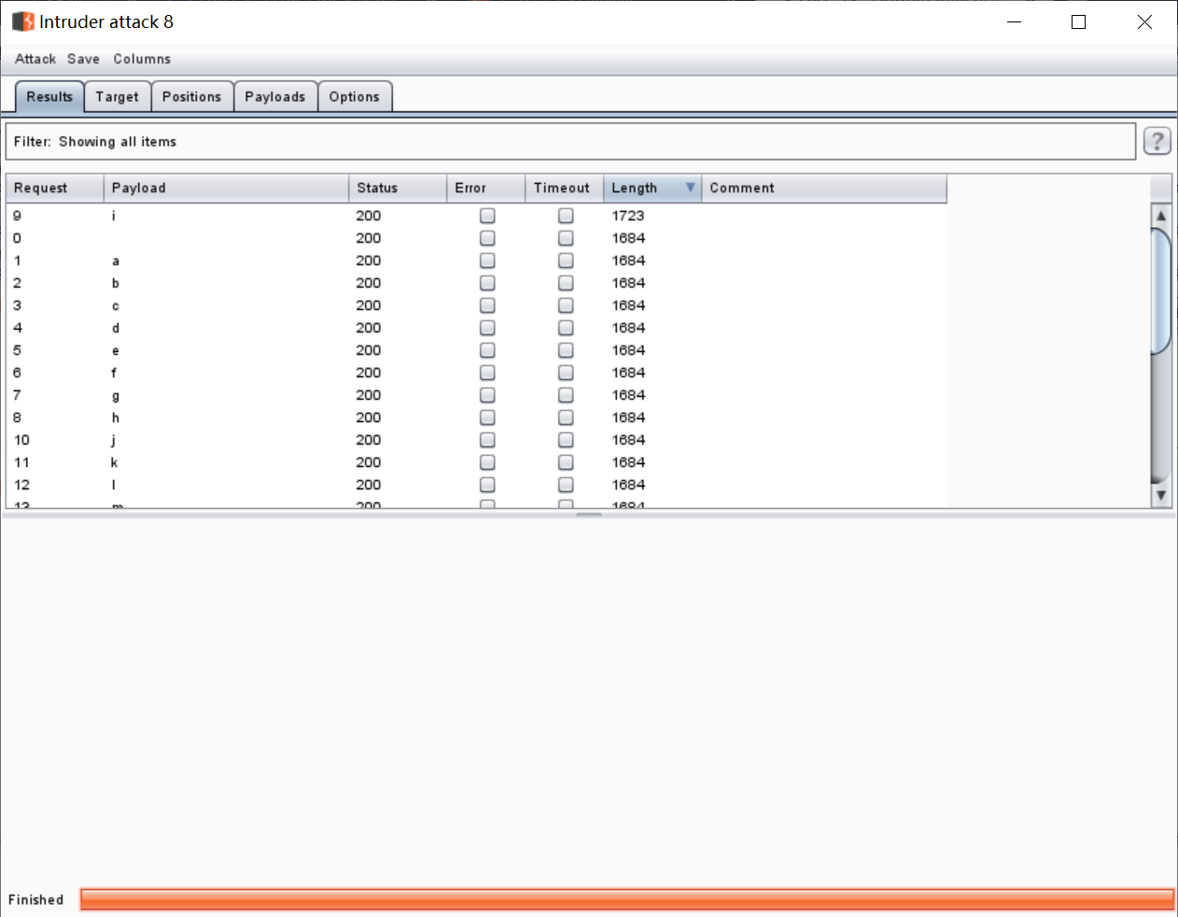Click payload cell 'a'

116,261
